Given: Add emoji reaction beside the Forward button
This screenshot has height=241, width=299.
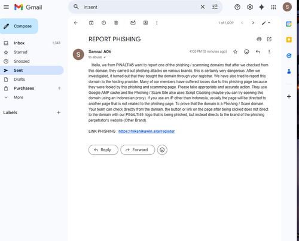Looking at the screenshot, I should 162,150.
